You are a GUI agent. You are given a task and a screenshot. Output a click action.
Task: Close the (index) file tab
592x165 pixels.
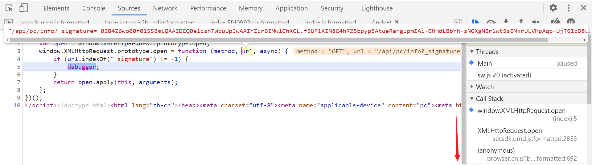point(397,22)
